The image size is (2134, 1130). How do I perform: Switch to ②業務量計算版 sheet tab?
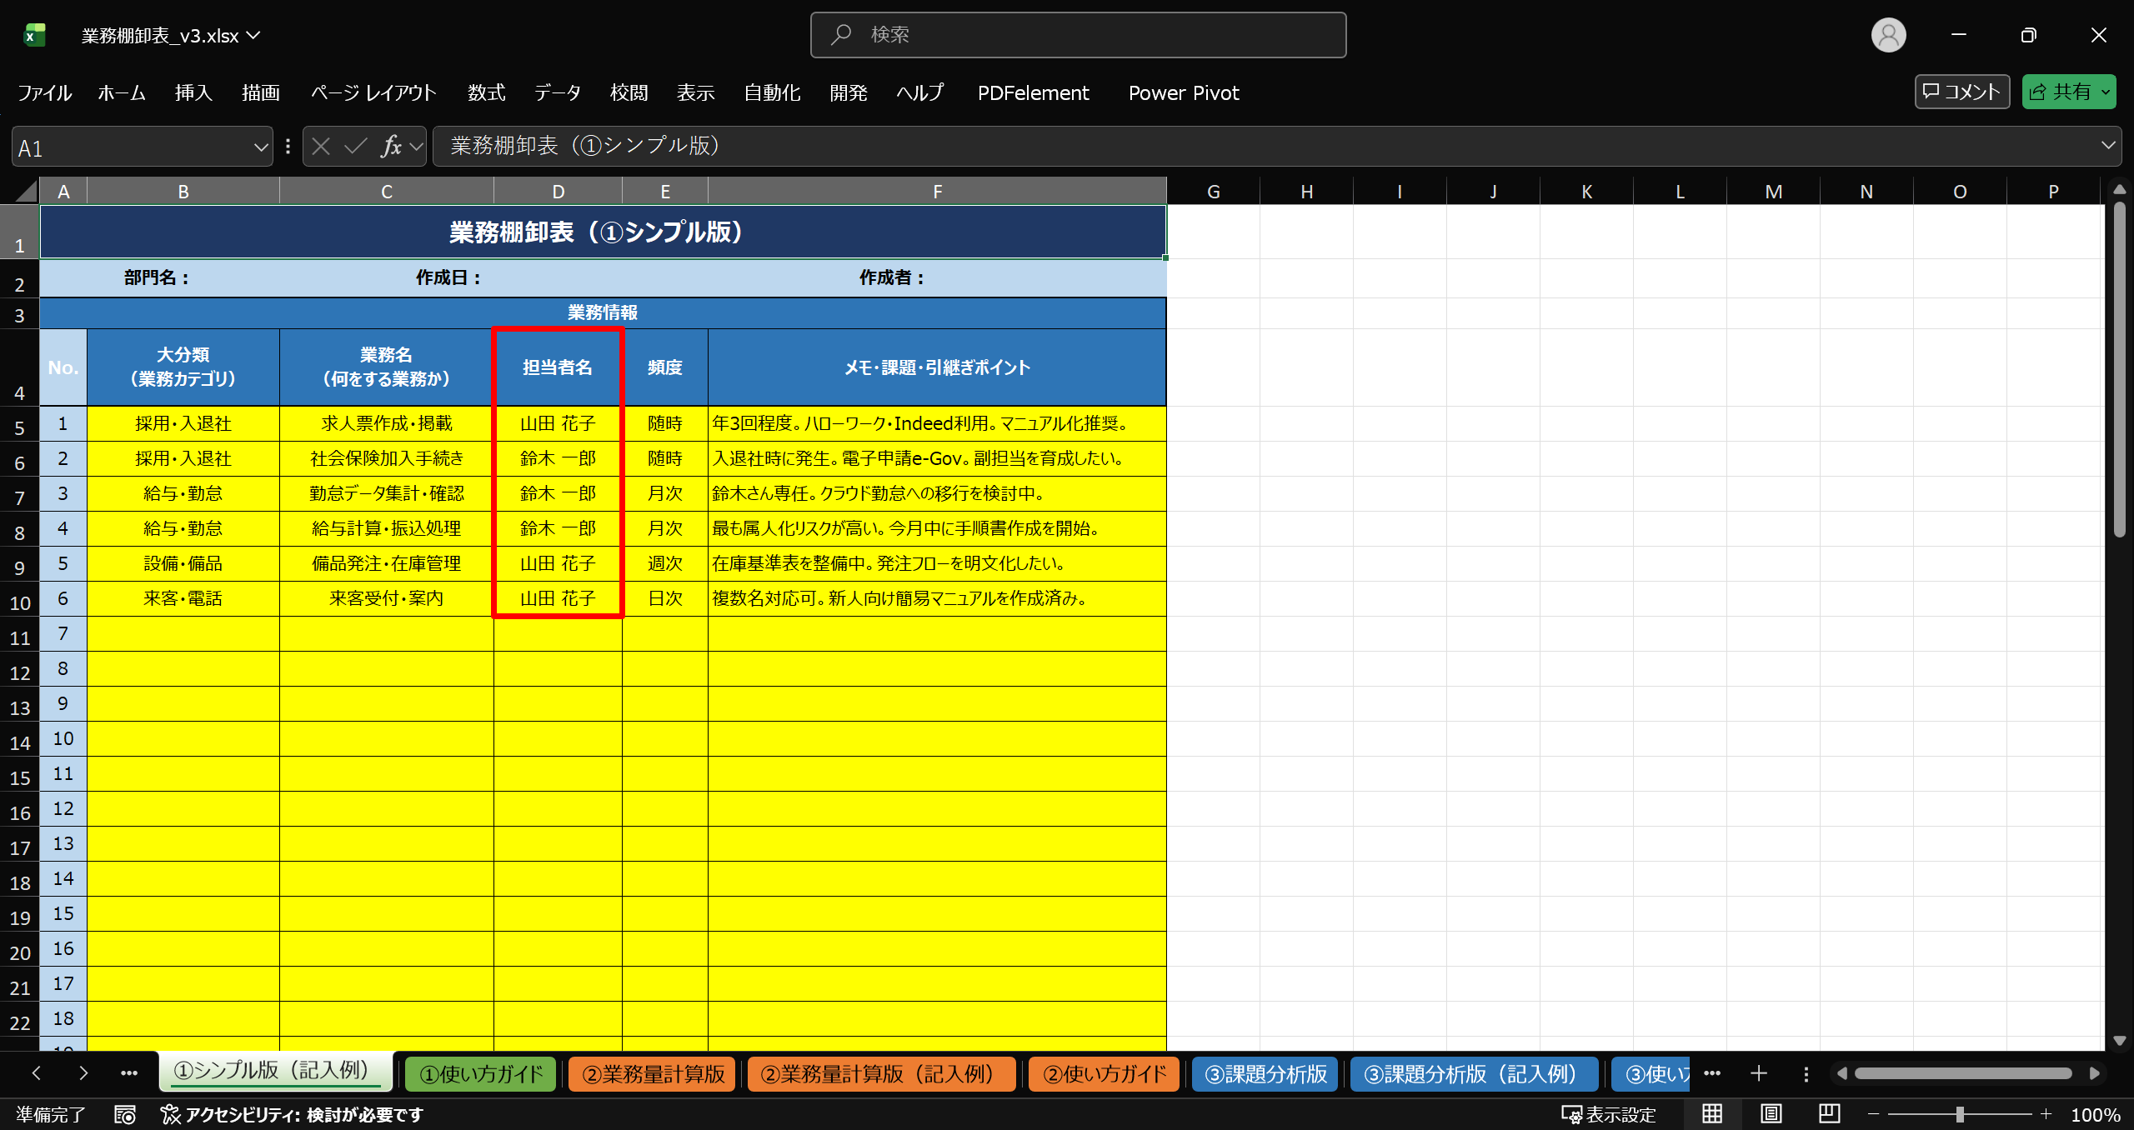653,1073
